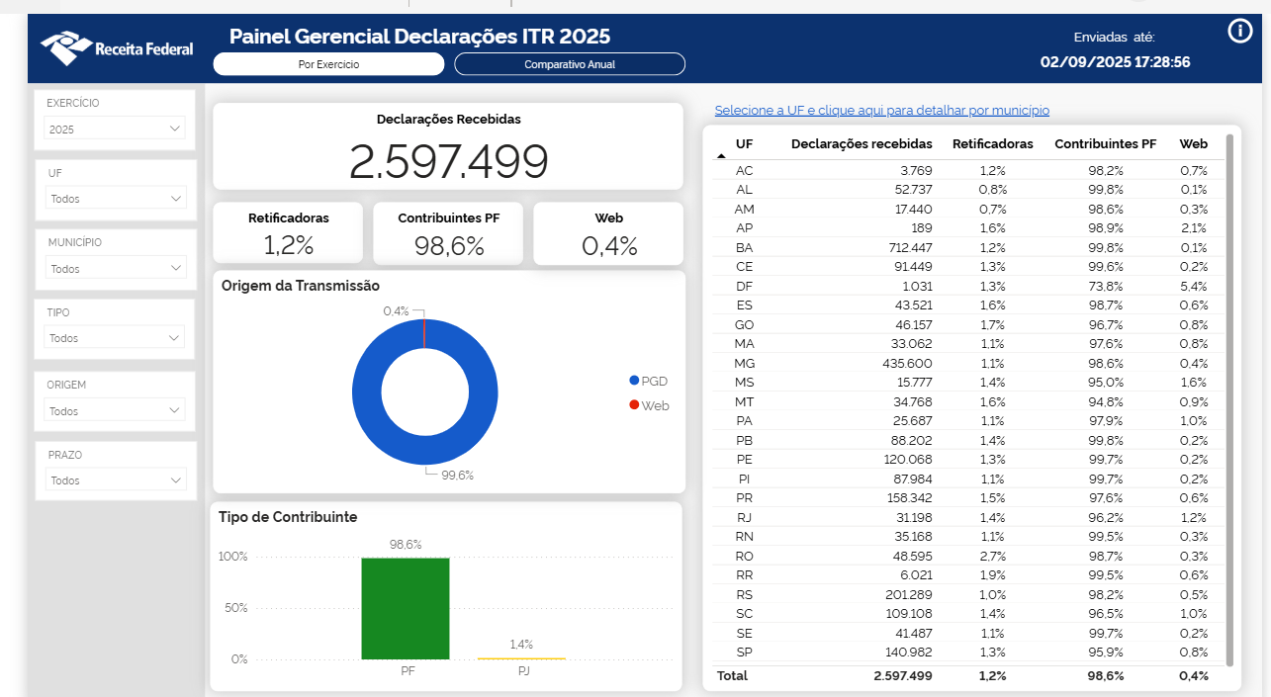
Task: Click the information icon in the header
Action: click(1240, 32)
